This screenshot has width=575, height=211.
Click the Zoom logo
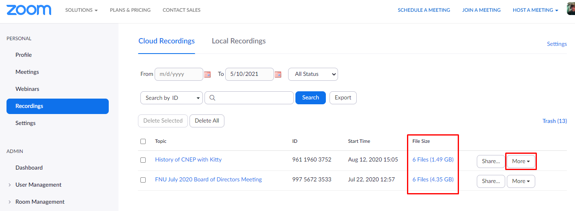click(x=29, y=10)
